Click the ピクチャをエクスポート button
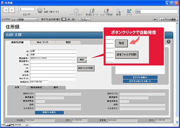Viewport: 180px width, 128px height. tap(140, 81)
